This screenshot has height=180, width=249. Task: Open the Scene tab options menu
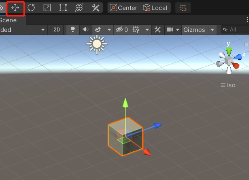pyautogui.click(x=247, y=20)
